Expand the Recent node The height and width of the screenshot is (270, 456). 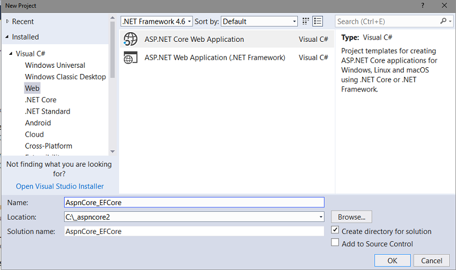pos(7,21)
